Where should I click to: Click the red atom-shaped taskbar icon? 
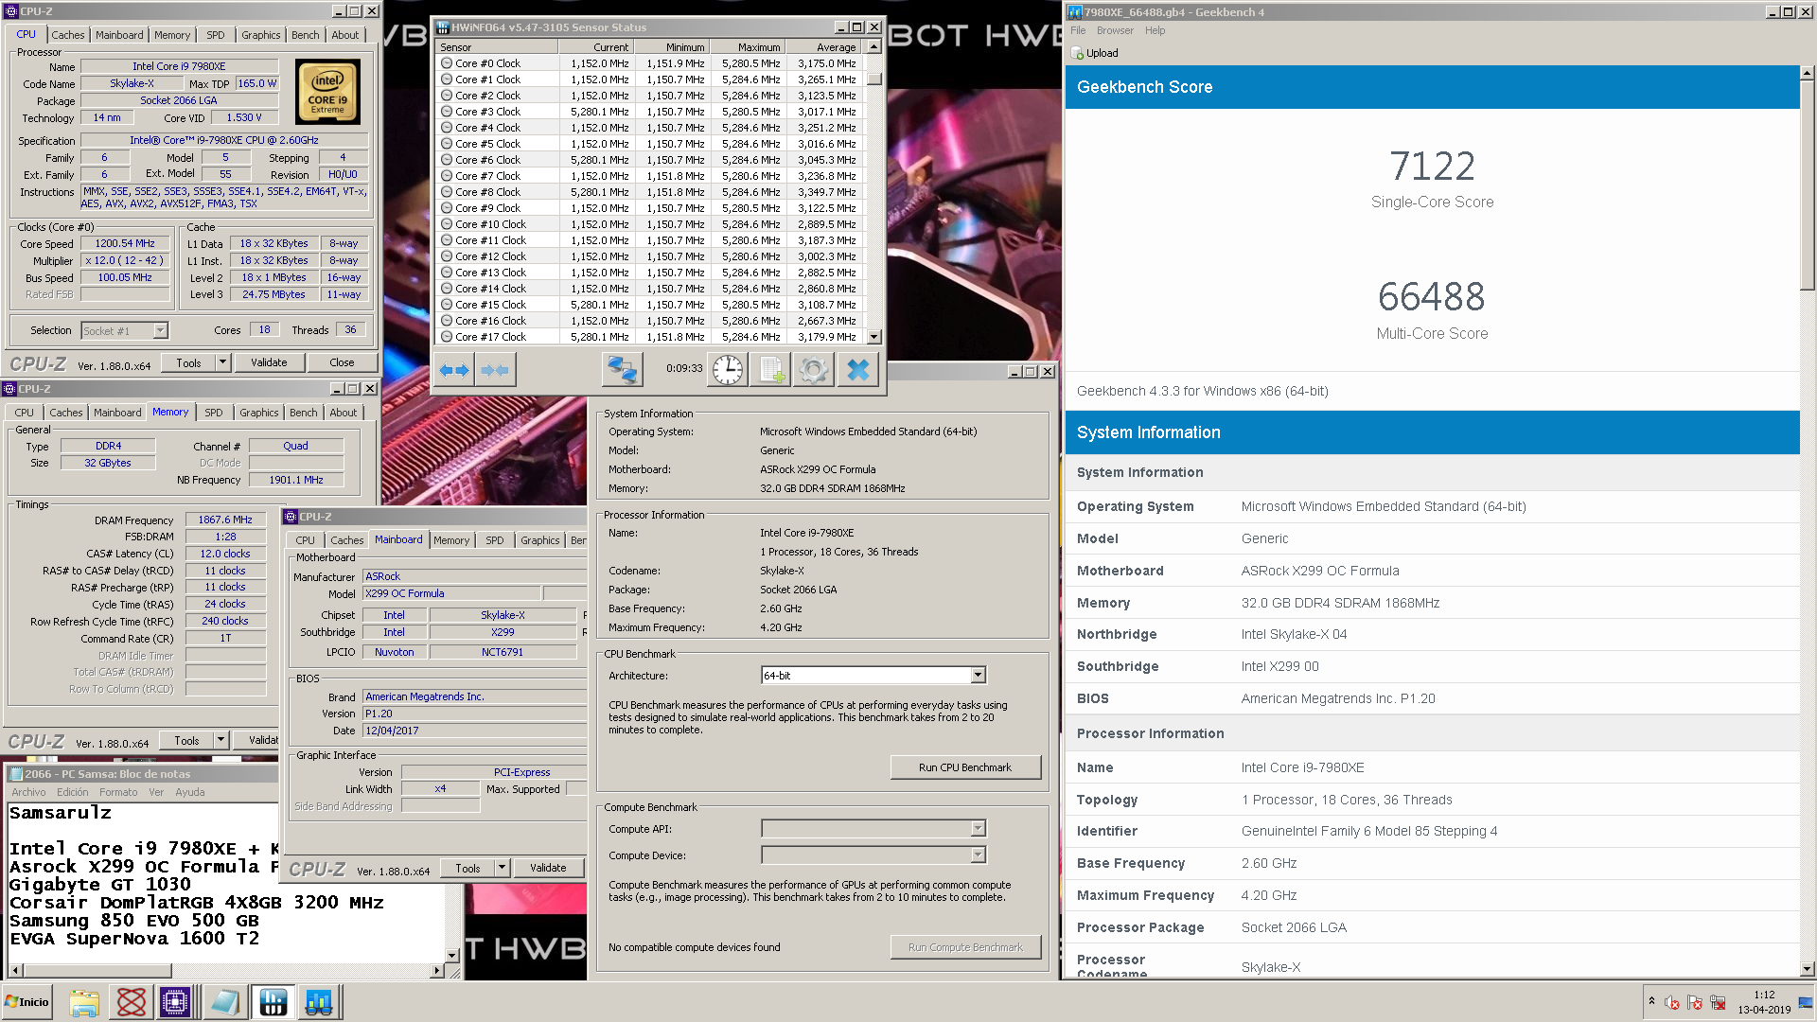click(x=131, y=1002)
